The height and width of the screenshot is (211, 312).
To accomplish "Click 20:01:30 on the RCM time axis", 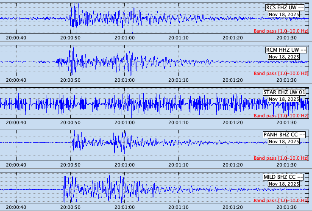I will click(x=287, y=80).
